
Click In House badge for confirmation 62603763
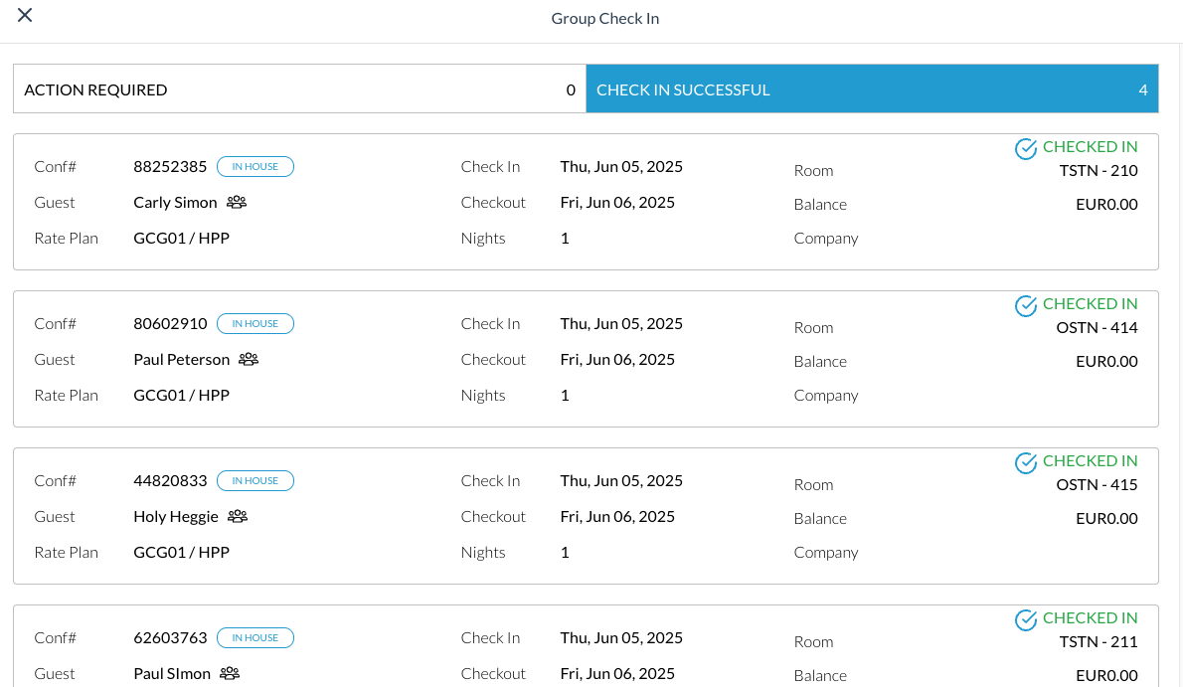pos(255,637)
